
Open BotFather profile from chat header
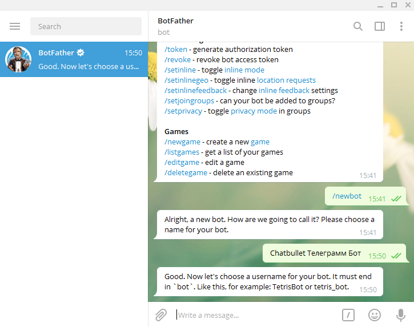[176, 21]
